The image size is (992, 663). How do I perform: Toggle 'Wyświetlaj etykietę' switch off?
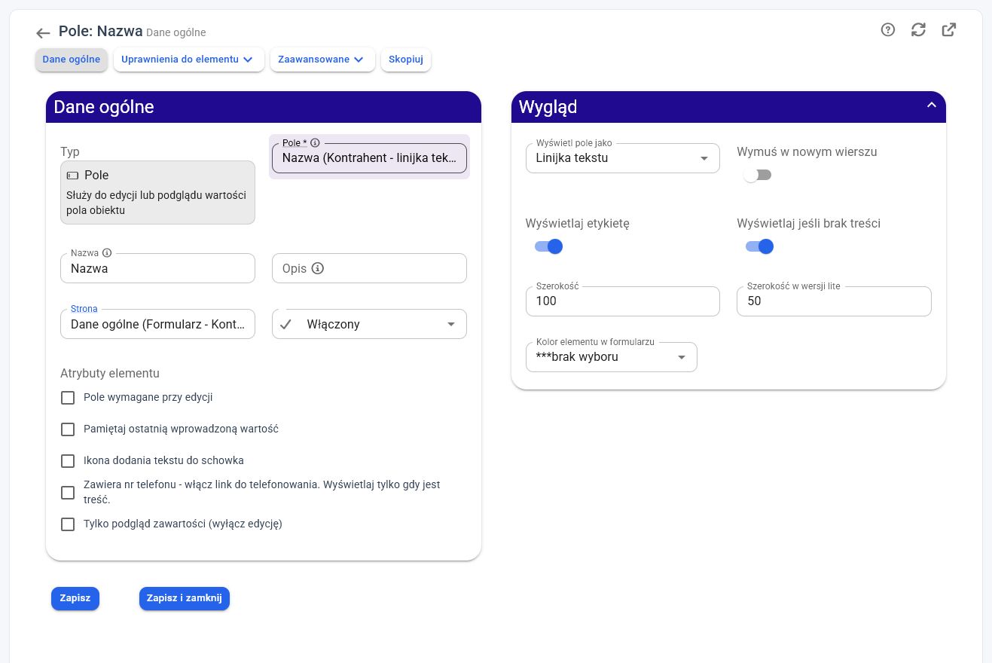coord(548,246)
